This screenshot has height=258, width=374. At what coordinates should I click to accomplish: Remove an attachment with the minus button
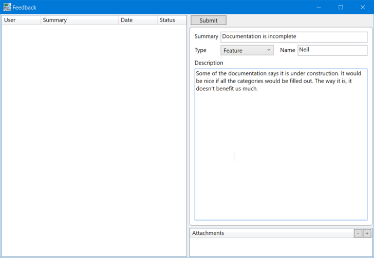coord(358,233)
